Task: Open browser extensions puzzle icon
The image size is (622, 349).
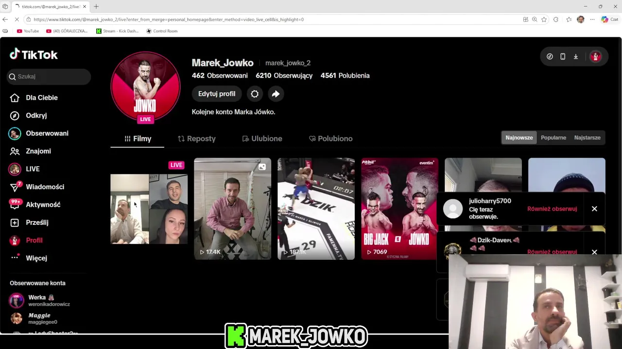Action: [x=556, y=19]
